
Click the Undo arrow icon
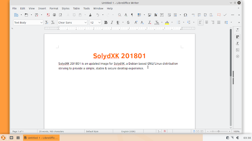(98, 15)
